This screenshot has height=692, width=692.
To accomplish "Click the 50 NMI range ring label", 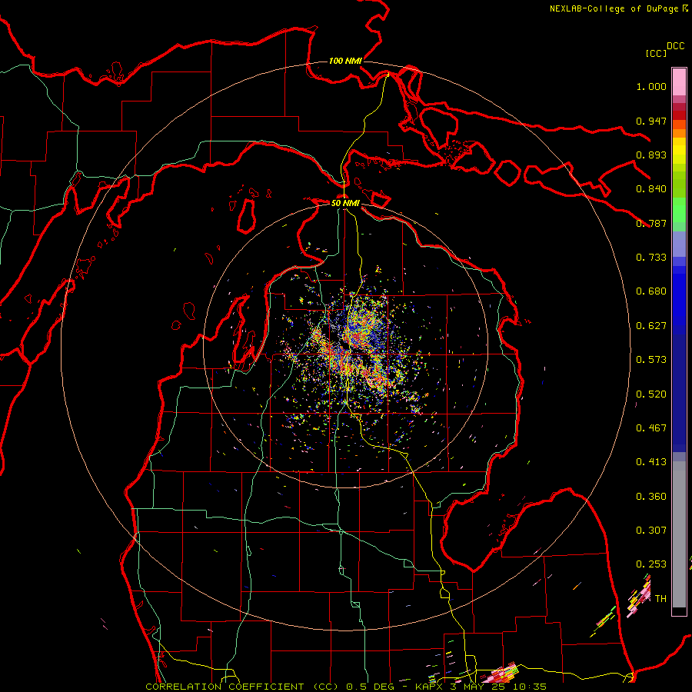I will click(345, 203).
